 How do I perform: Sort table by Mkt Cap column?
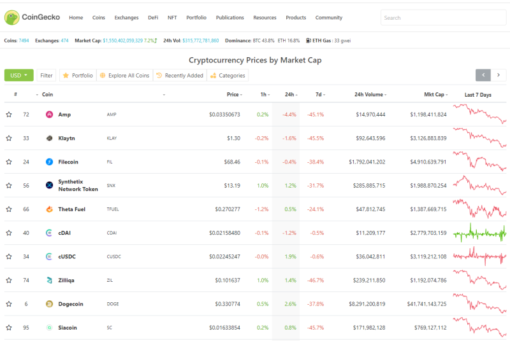[436, 94]
